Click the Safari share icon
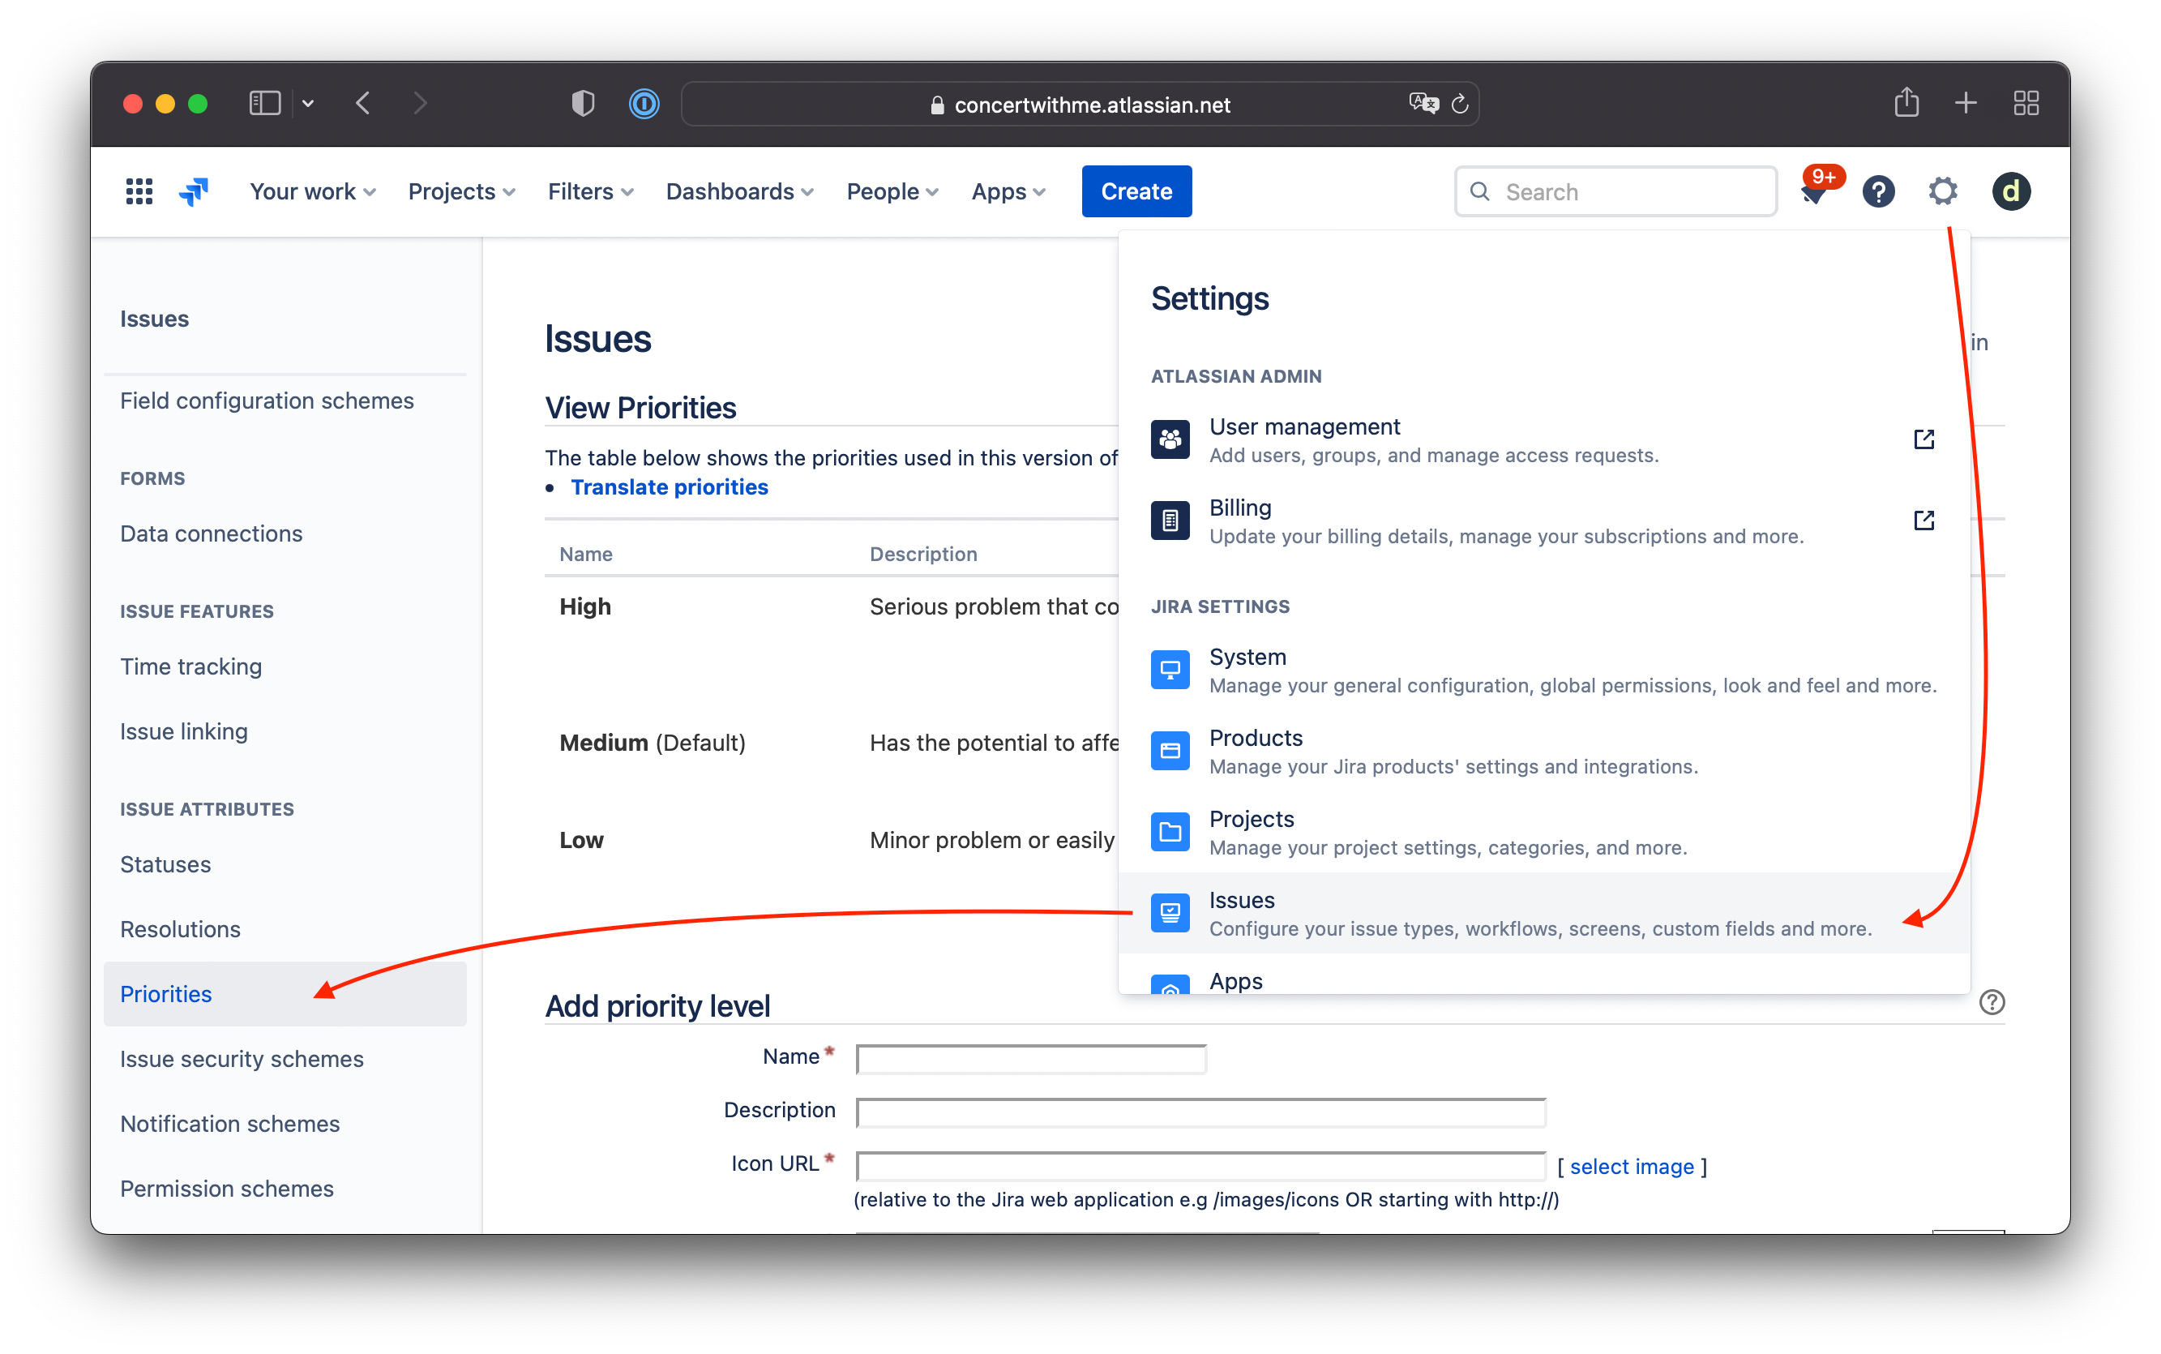Screen dimensions: 2161x1354 [x=1906, y=103]
